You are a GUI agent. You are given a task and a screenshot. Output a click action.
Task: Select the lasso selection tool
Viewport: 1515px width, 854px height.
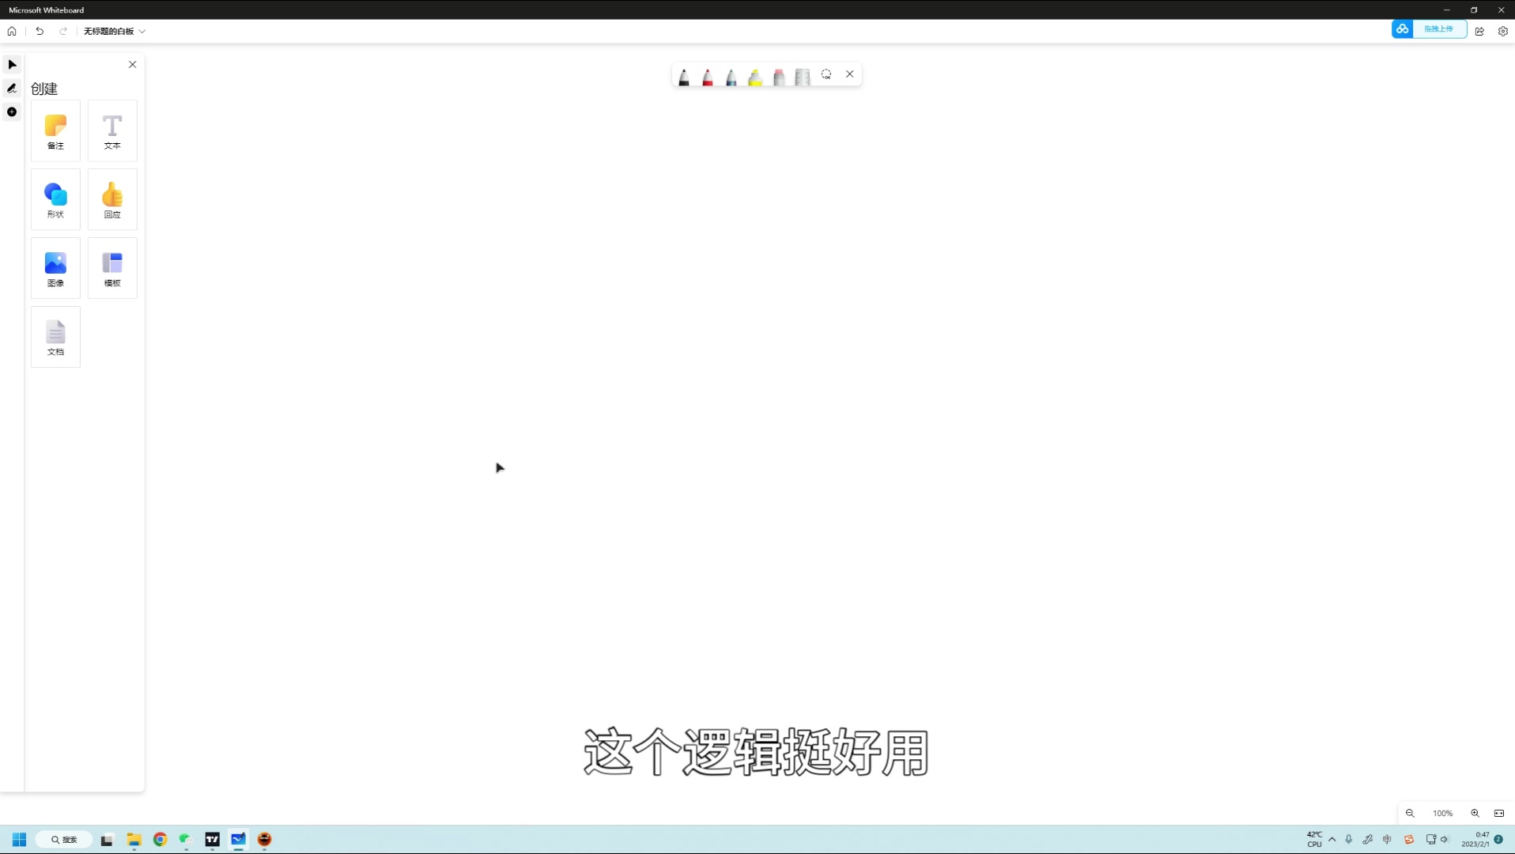click(x=826, y=74)
